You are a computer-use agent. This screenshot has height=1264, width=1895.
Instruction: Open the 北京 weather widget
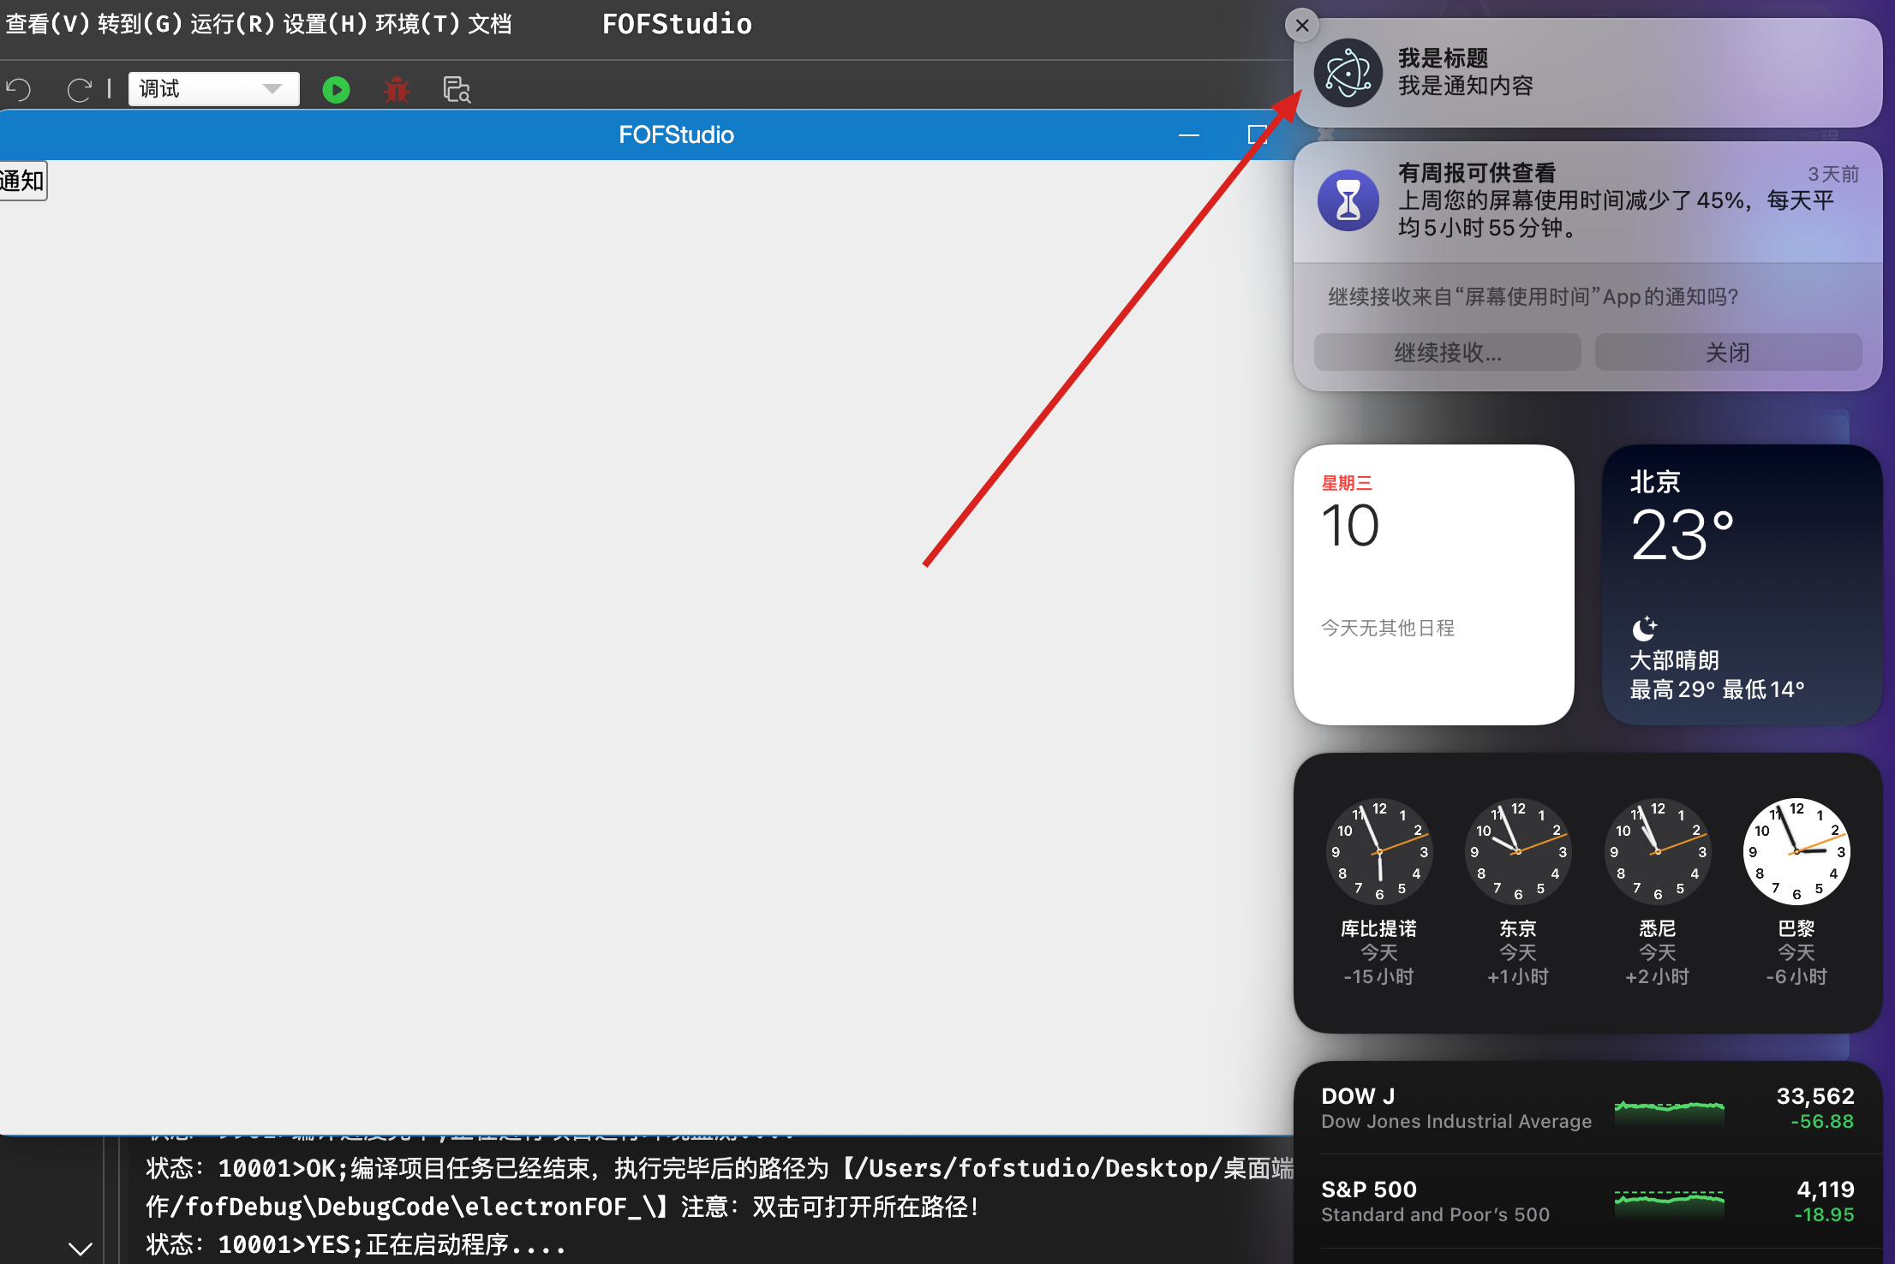1742,585
